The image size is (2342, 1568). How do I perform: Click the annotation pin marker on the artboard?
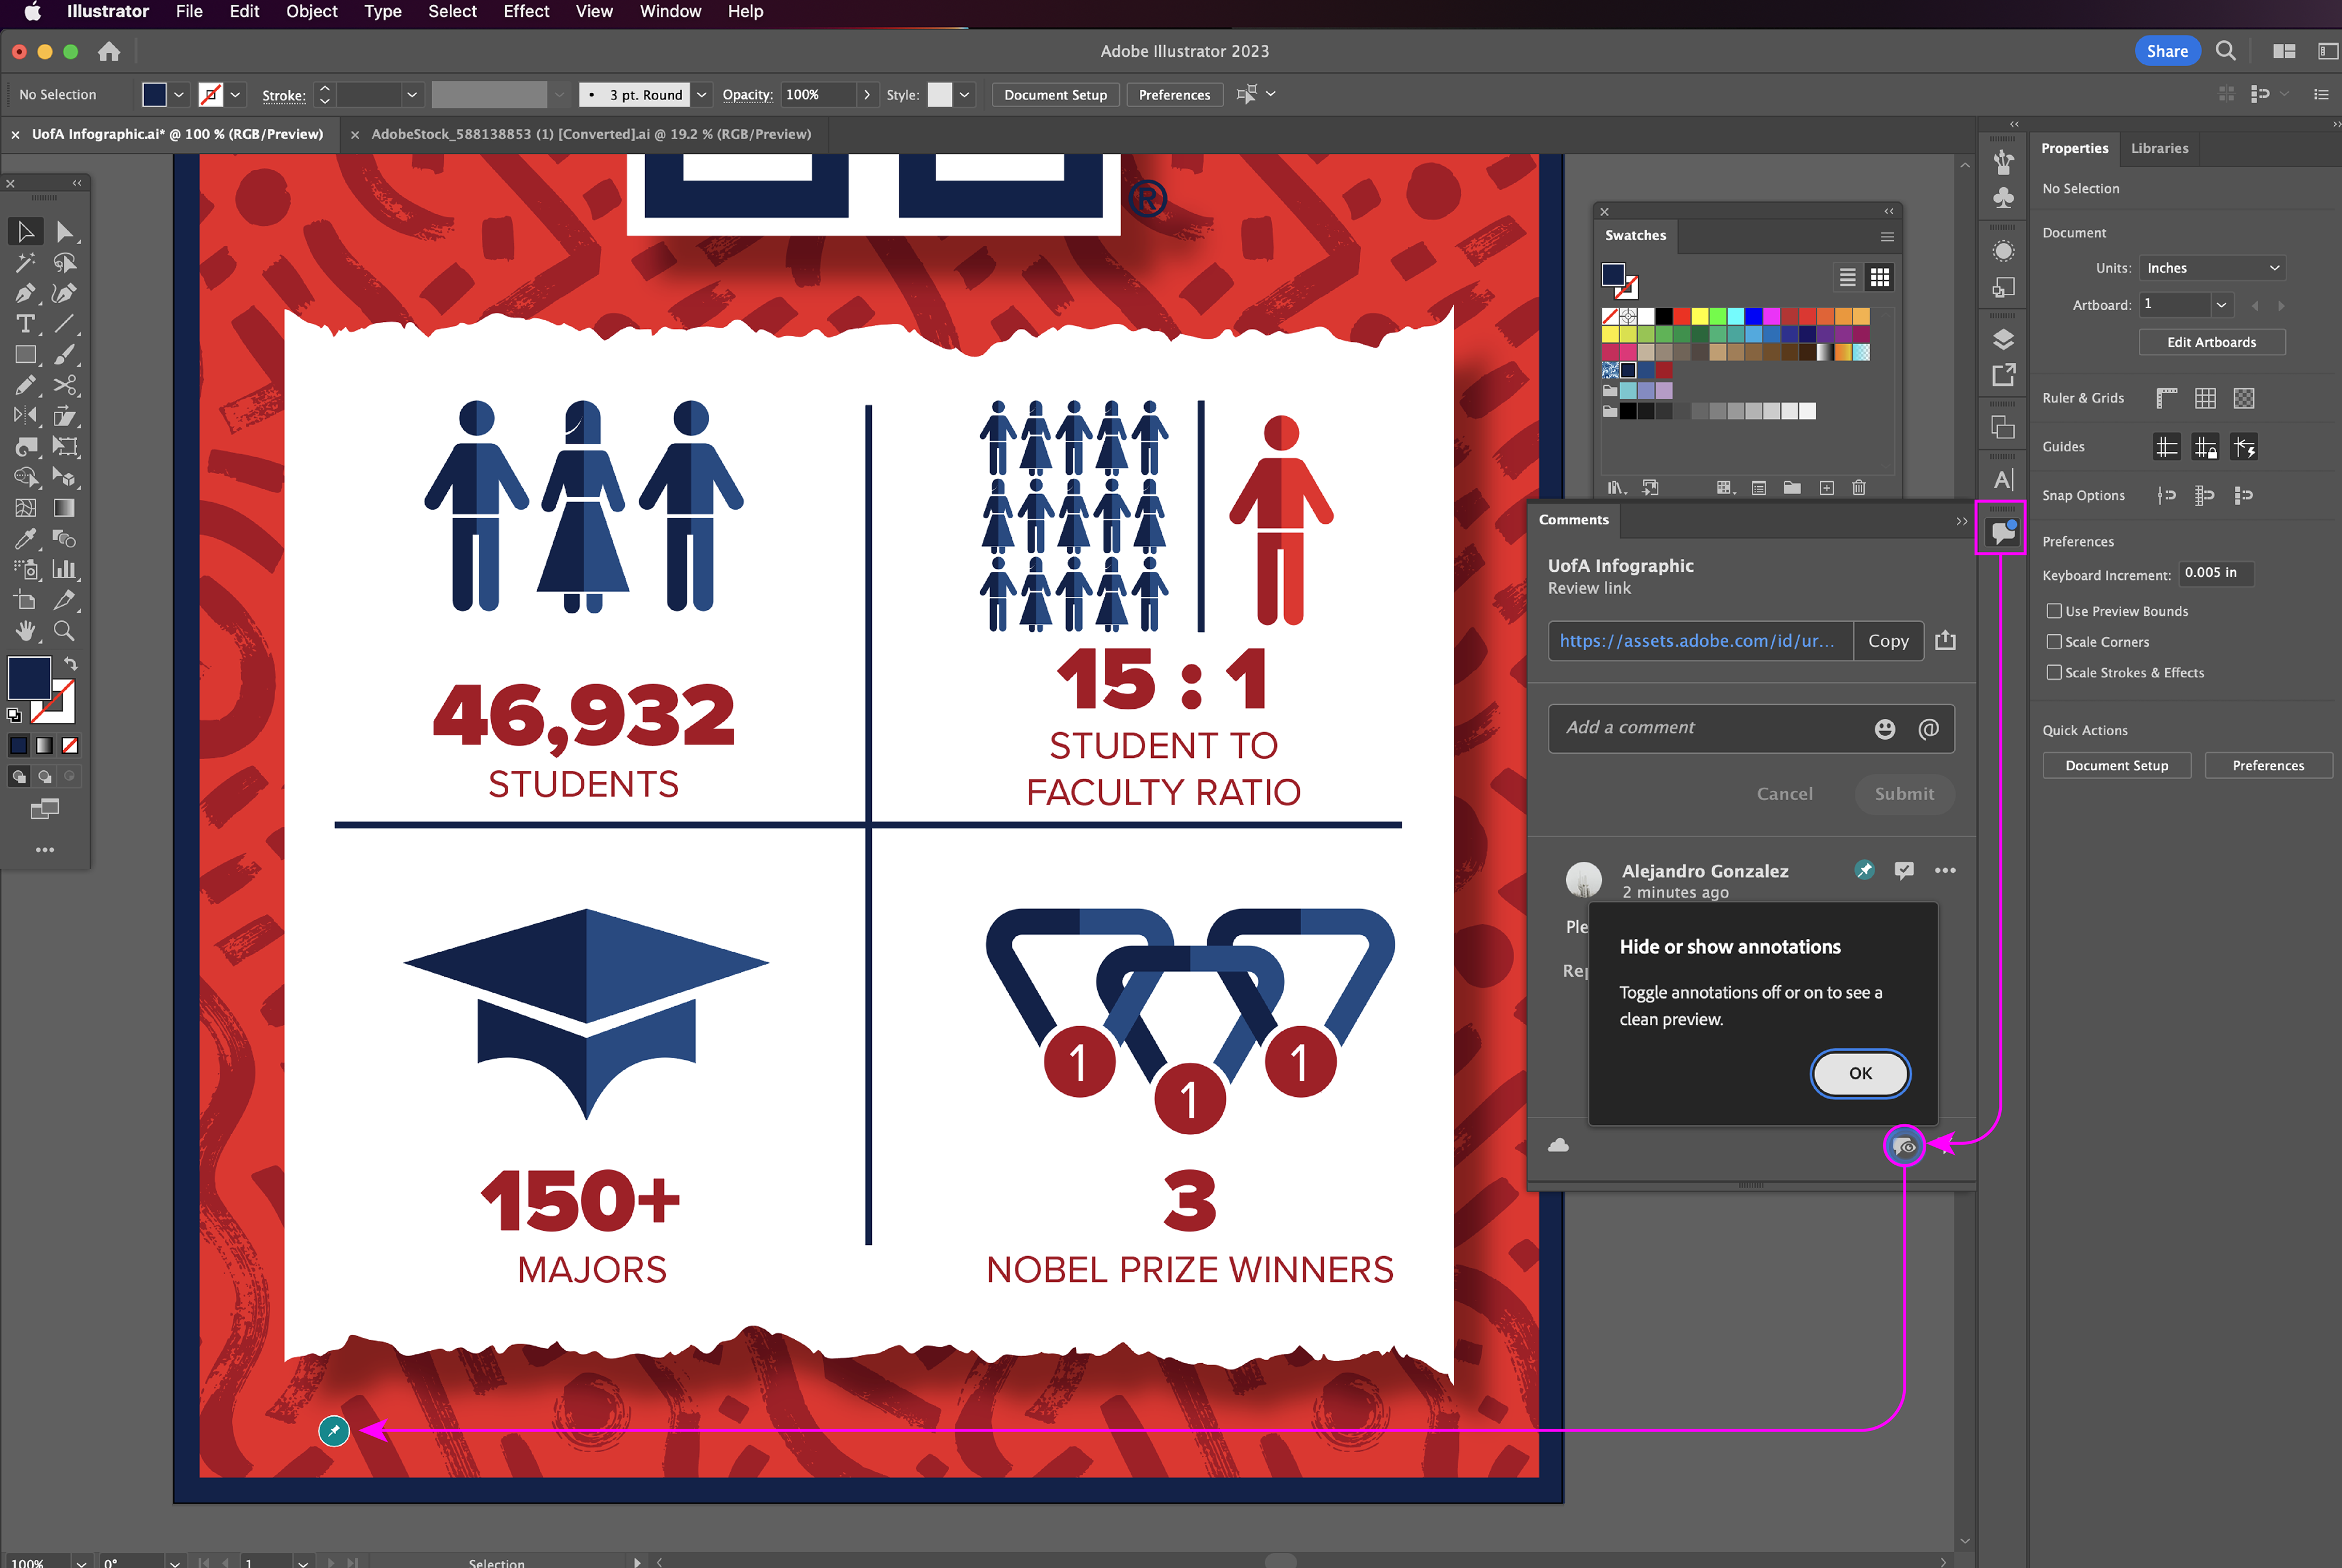[334, 1431]
